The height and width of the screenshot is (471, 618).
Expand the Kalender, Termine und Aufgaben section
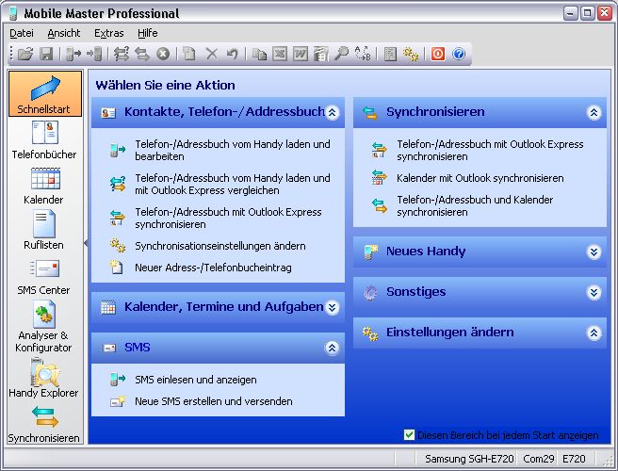pyautogui.click(x=332, y=307)
